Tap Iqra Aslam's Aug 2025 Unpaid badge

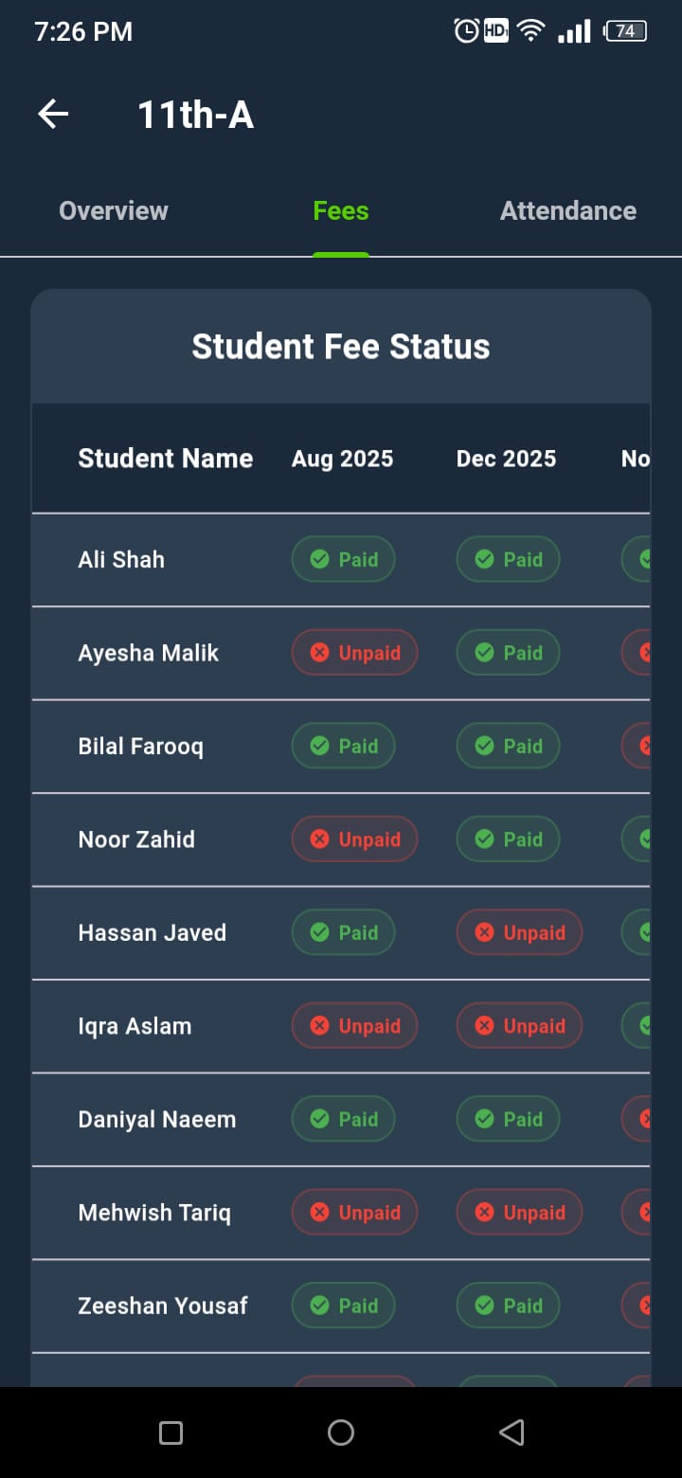tap(354, 1026)
